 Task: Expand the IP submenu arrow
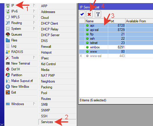34,5
